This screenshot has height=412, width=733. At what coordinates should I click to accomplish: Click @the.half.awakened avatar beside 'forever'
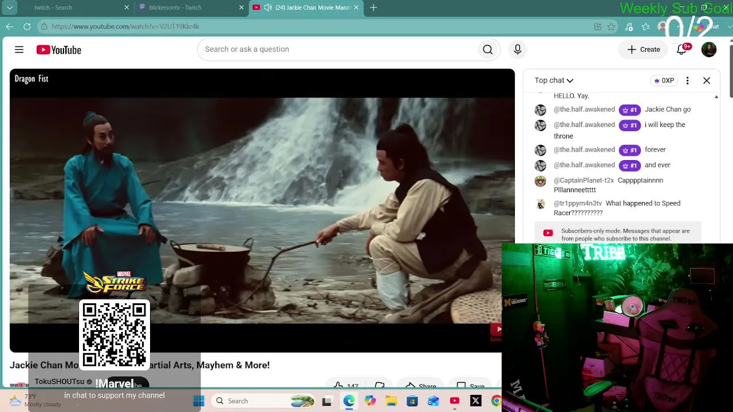tap(541, 150)
